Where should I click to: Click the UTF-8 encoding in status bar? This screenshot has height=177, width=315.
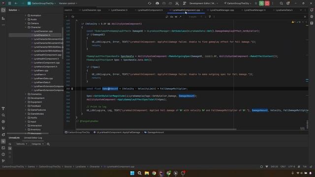point(291,167)
